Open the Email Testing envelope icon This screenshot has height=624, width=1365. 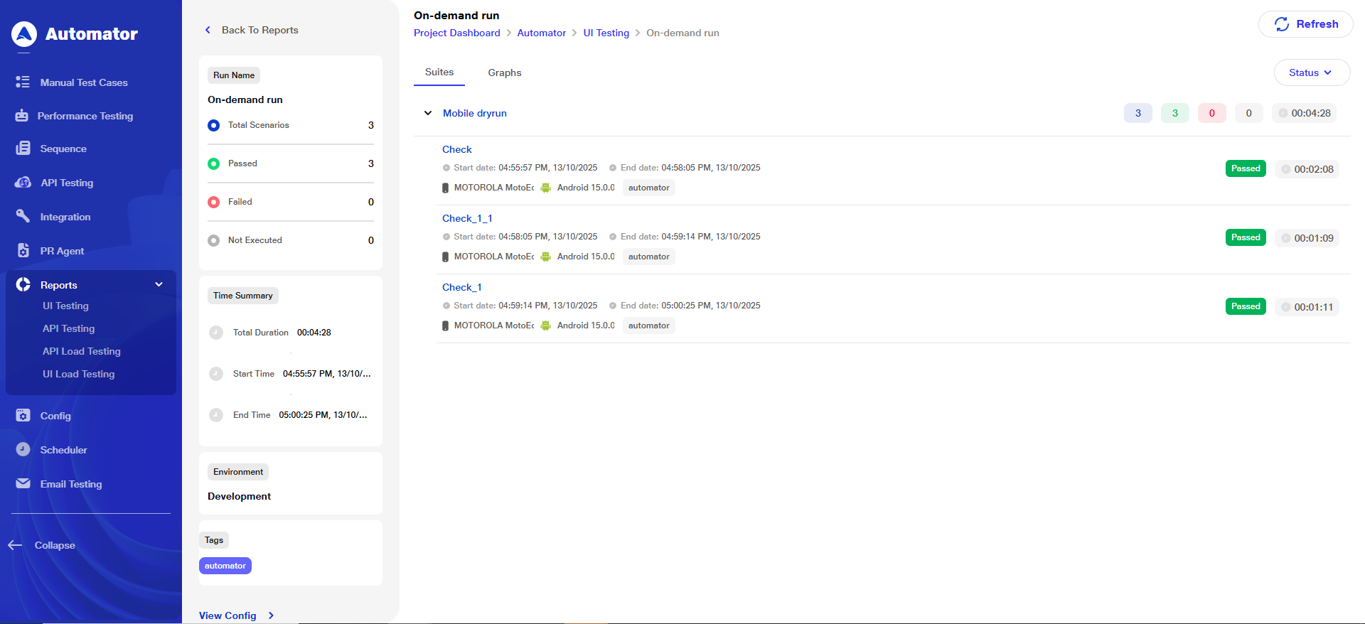[23, 483]
